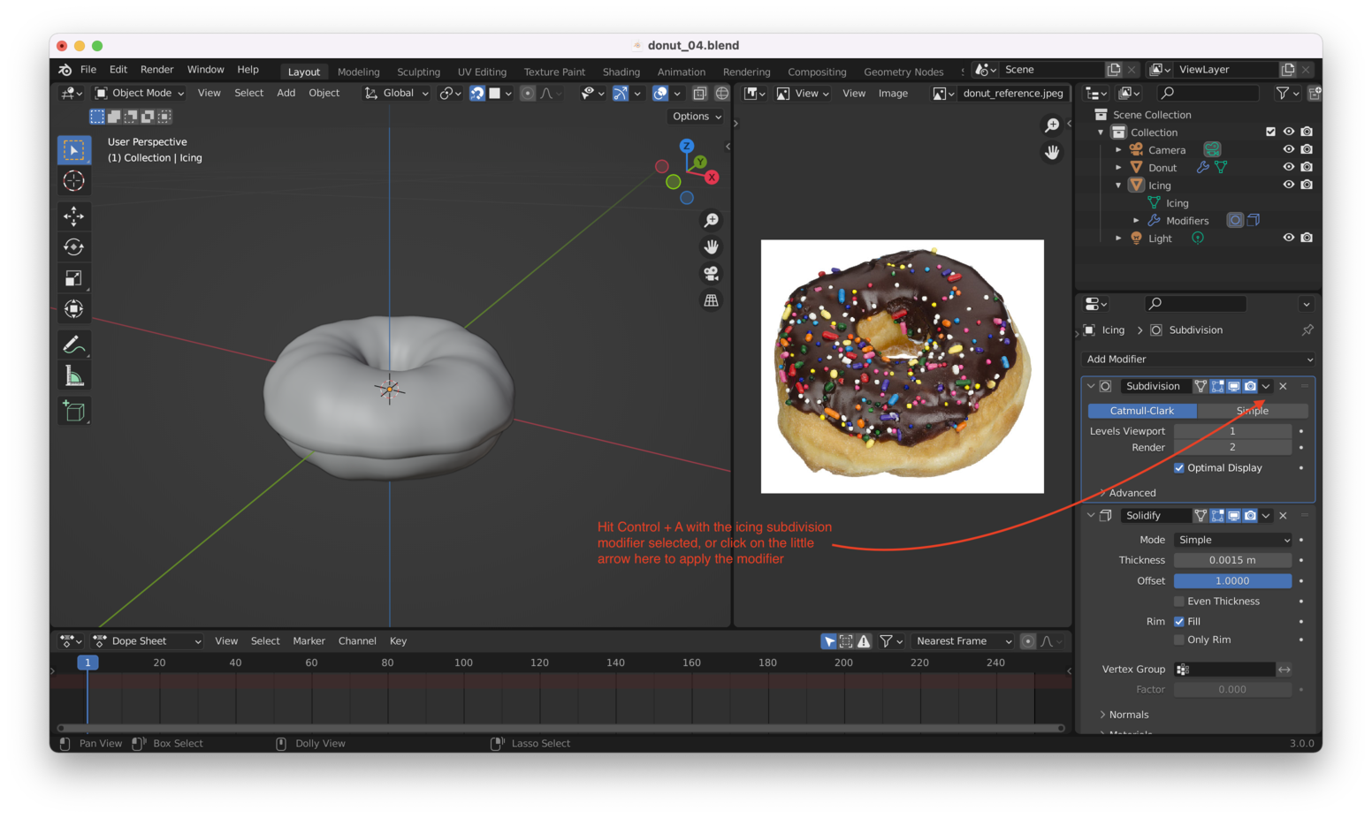
Task: Switch to orthographic grid view icon
Action: point(711,300)
